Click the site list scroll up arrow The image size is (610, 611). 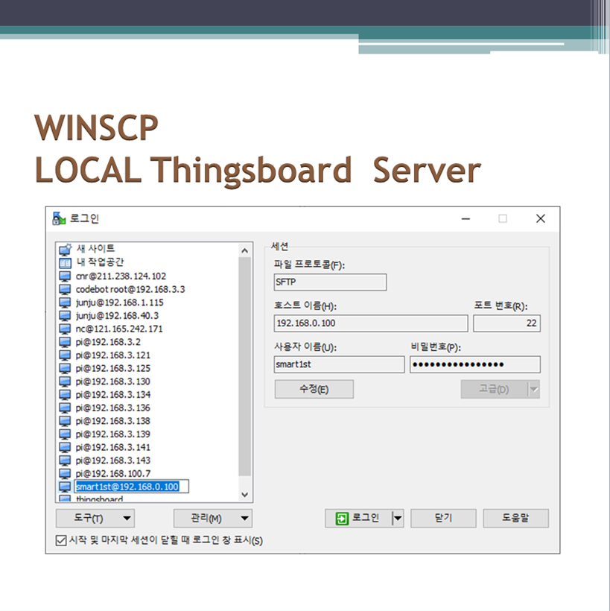coord(244,250)
